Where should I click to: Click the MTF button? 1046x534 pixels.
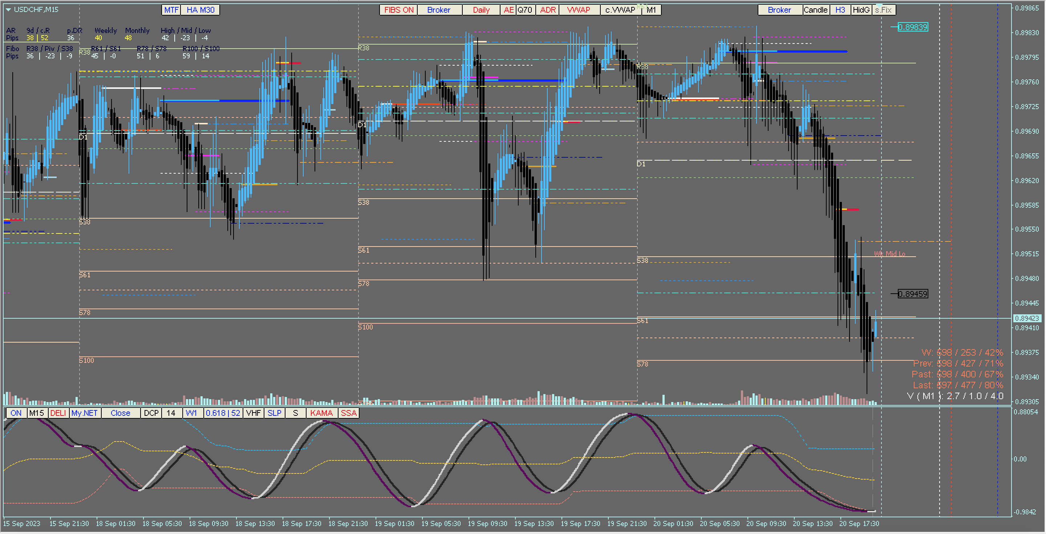pyautogui.click(x=171, y=10)
